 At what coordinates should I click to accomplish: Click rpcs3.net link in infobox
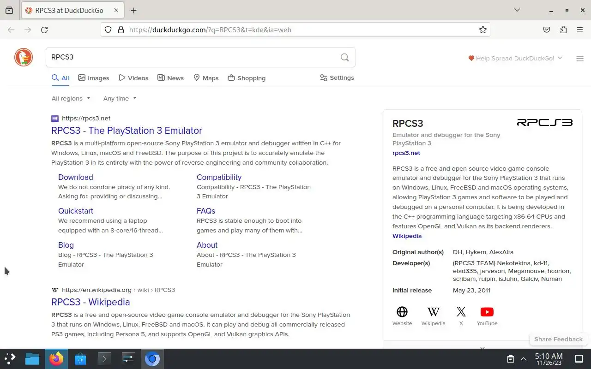[x=406, y=153]
